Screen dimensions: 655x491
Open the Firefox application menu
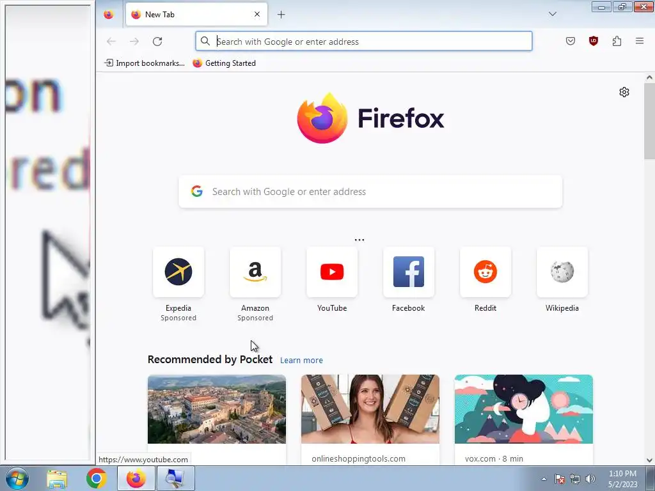[640, 41]
